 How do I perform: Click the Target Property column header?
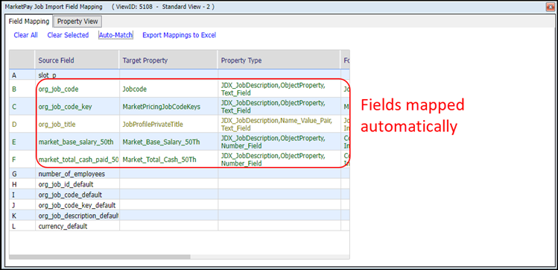pos(168,60)
